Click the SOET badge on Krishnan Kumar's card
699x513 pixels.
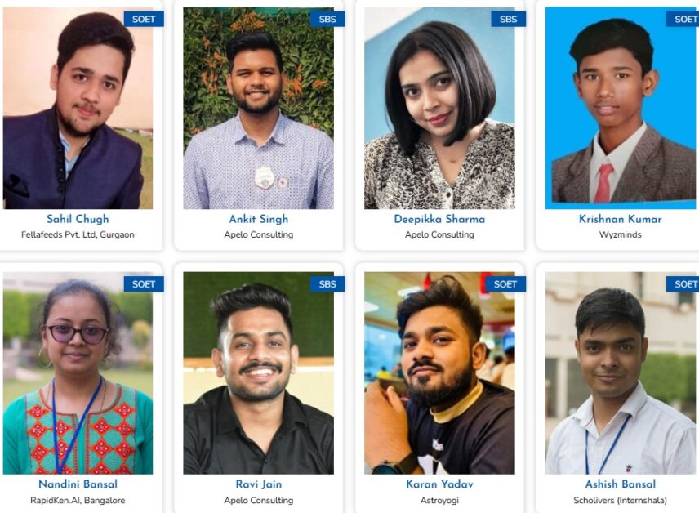pyautogui.click(x=683, y=19)
